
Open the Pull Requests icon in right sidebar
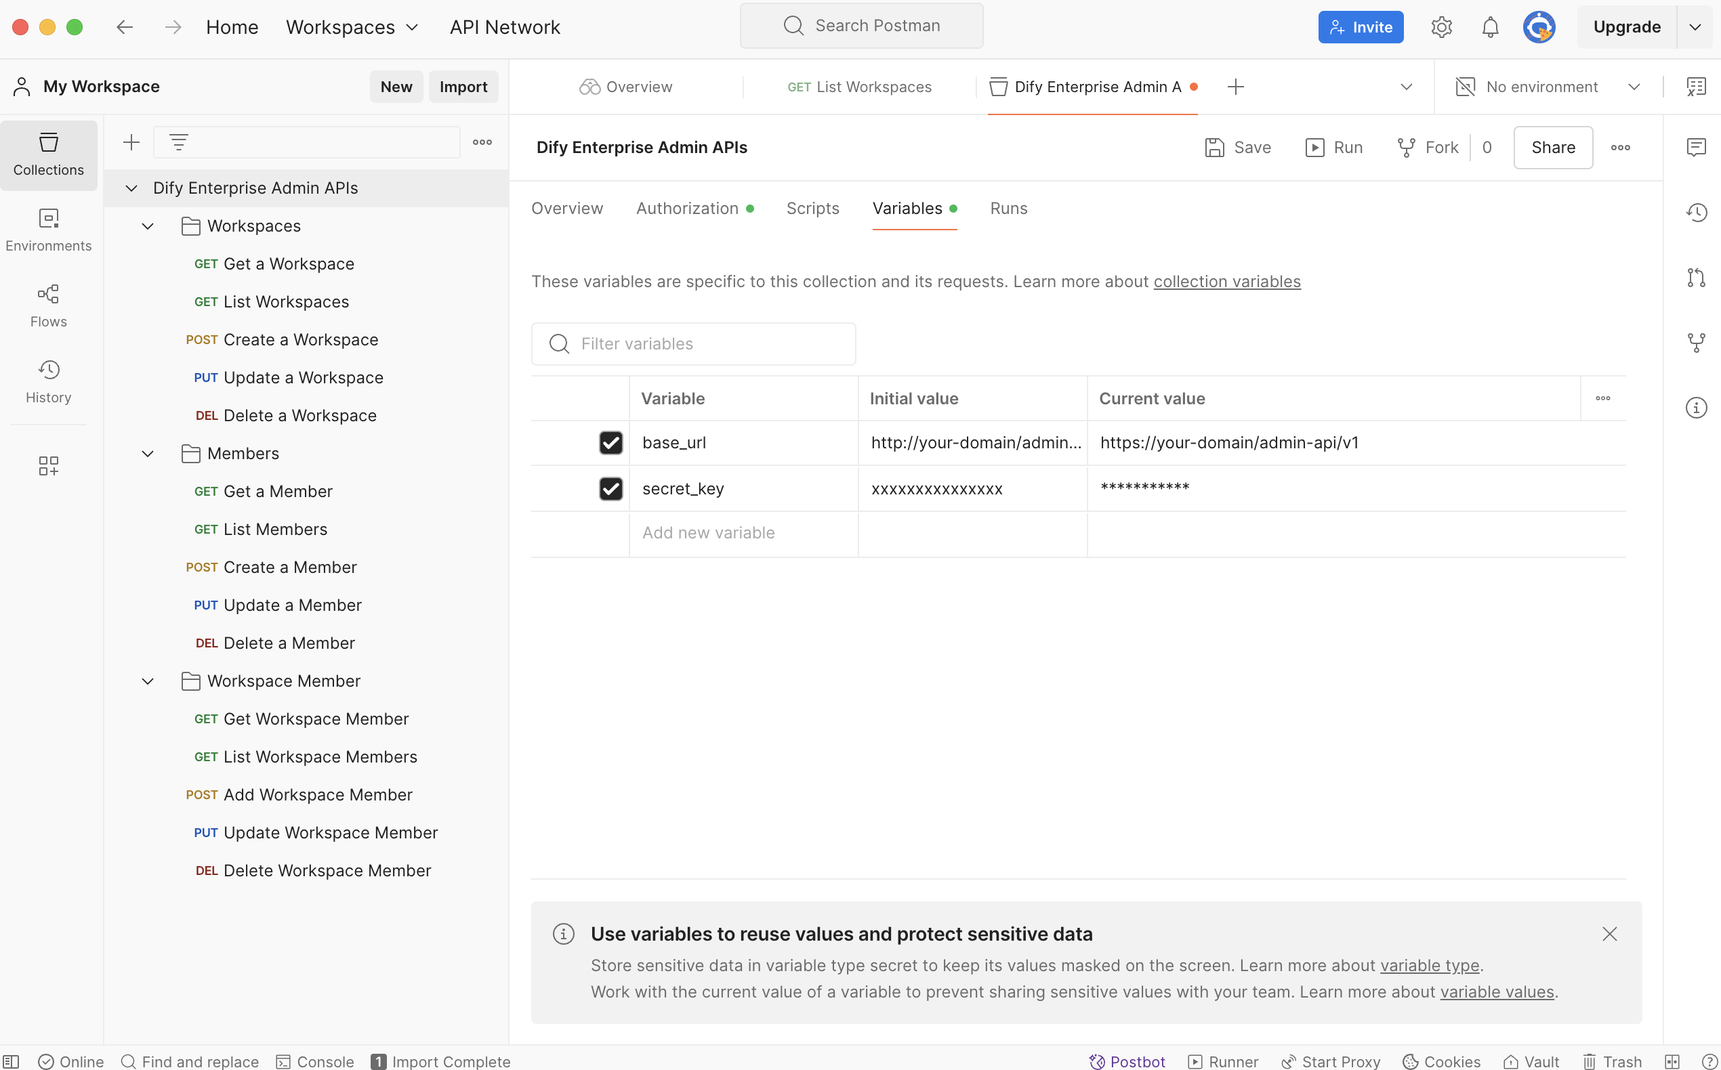click(x=1695, y=278)
